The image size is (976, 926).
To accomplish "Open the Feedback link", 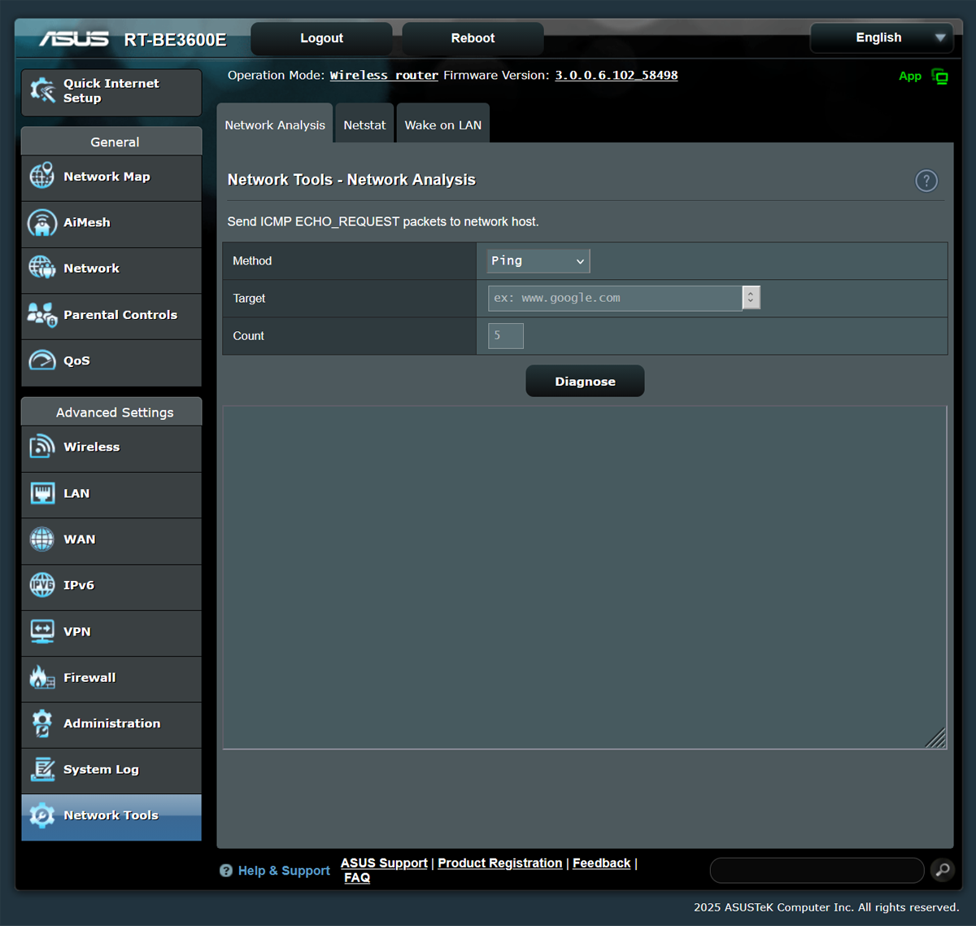I will [x=602, y=863].
